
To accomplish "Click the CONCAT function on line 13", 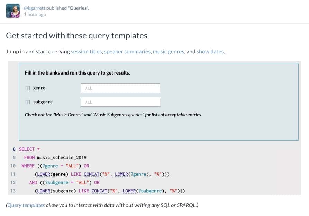I will 99,191.
